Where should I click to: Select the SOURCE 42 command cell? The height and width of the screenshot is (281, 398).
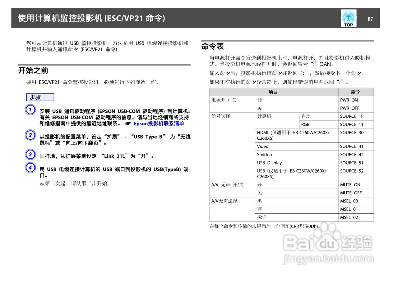pyautogui.click(x=356, y=154)
